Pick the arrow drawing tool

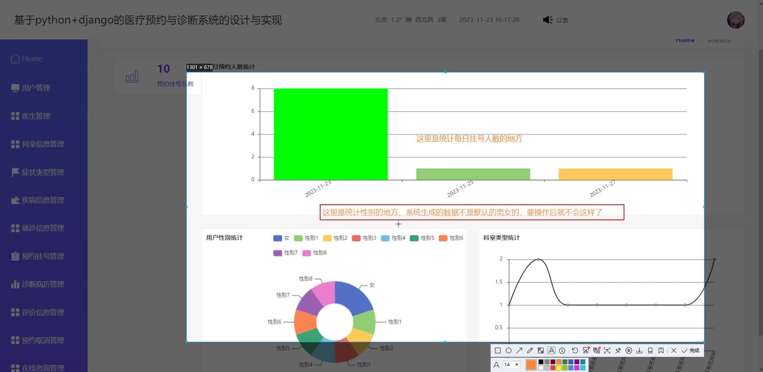pos(519,350)
